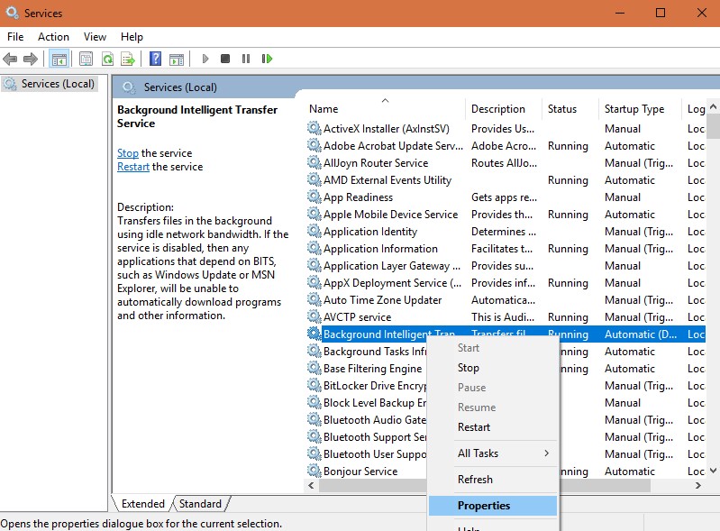Click the Stop the service link
720x531 pixels.
coord(128,153)
